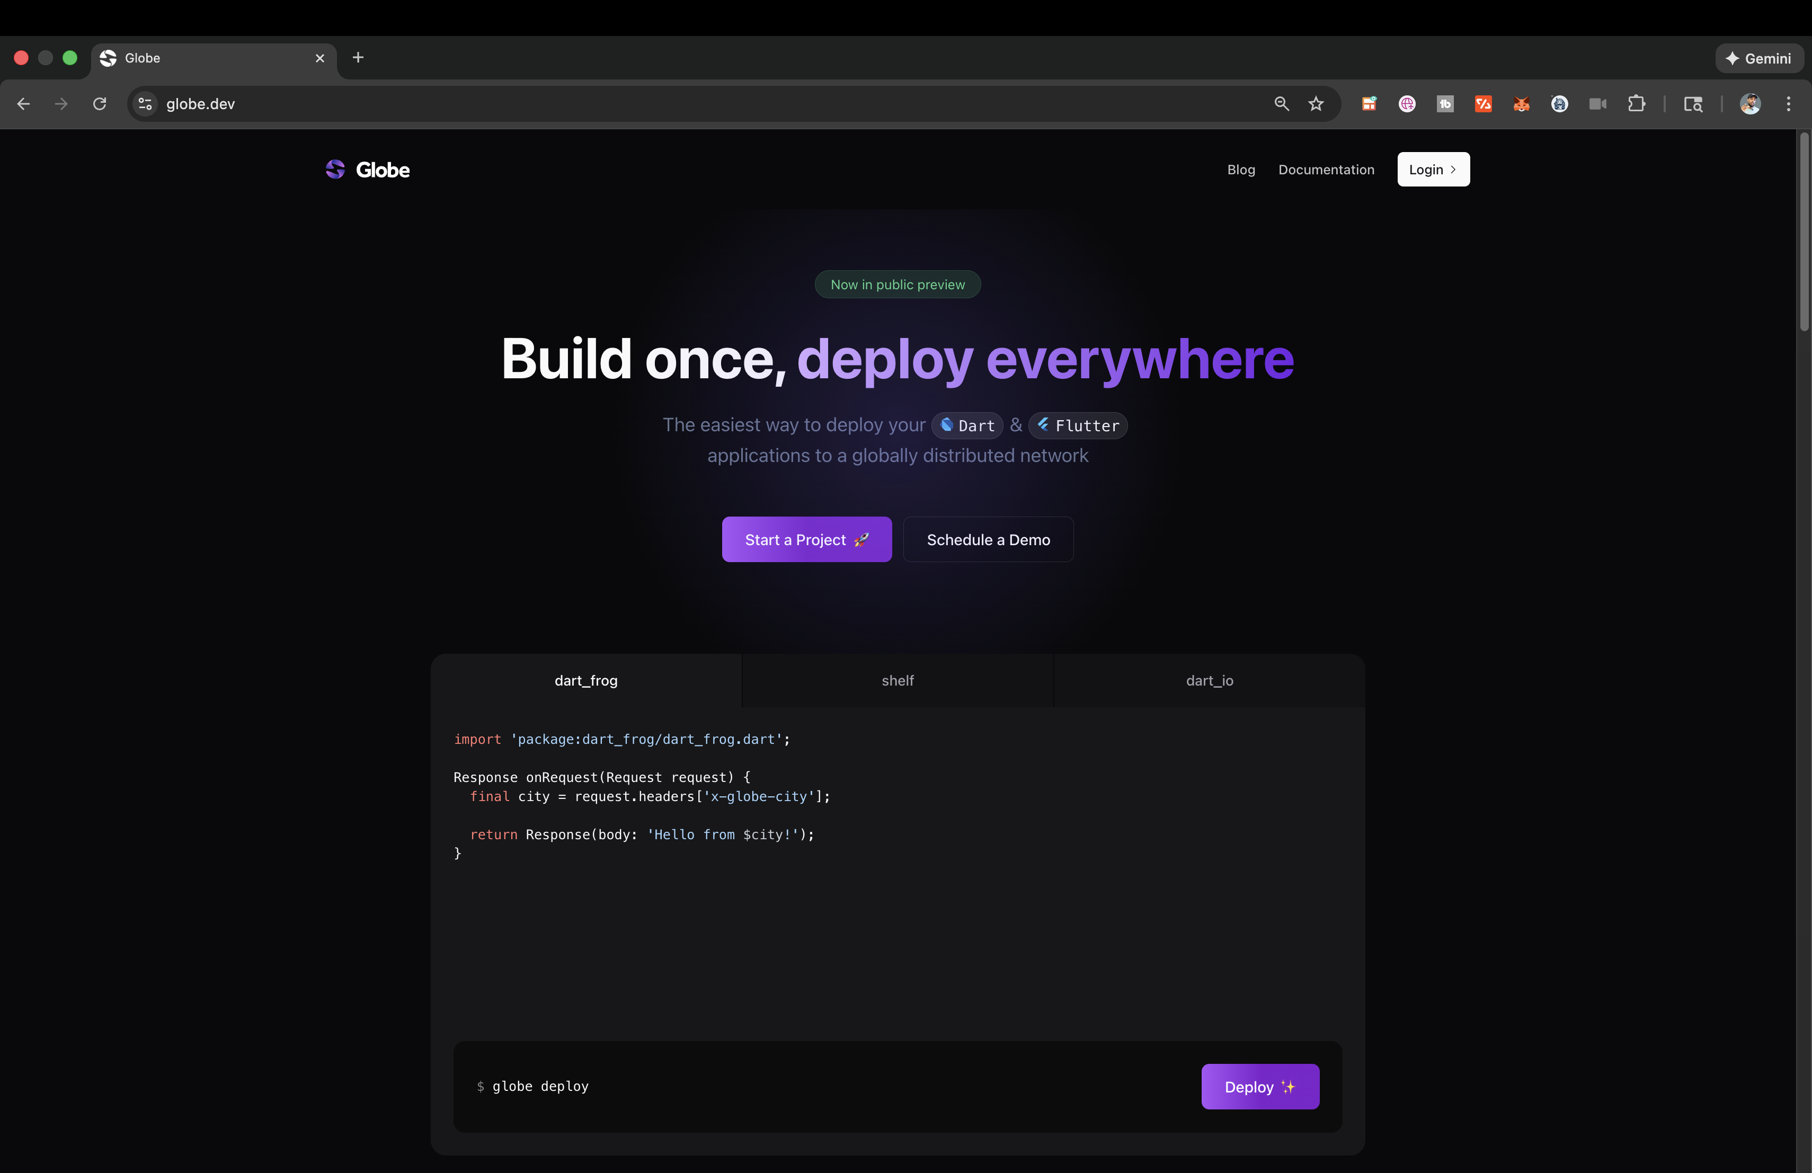
Task: Click the zoom magnifier icon in address bar
Action: pos(1281,104)
